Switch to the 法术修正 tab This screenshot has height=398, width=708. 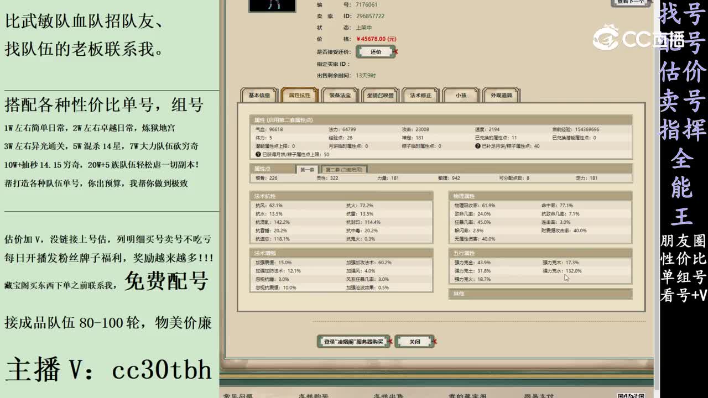pos(420,95)
